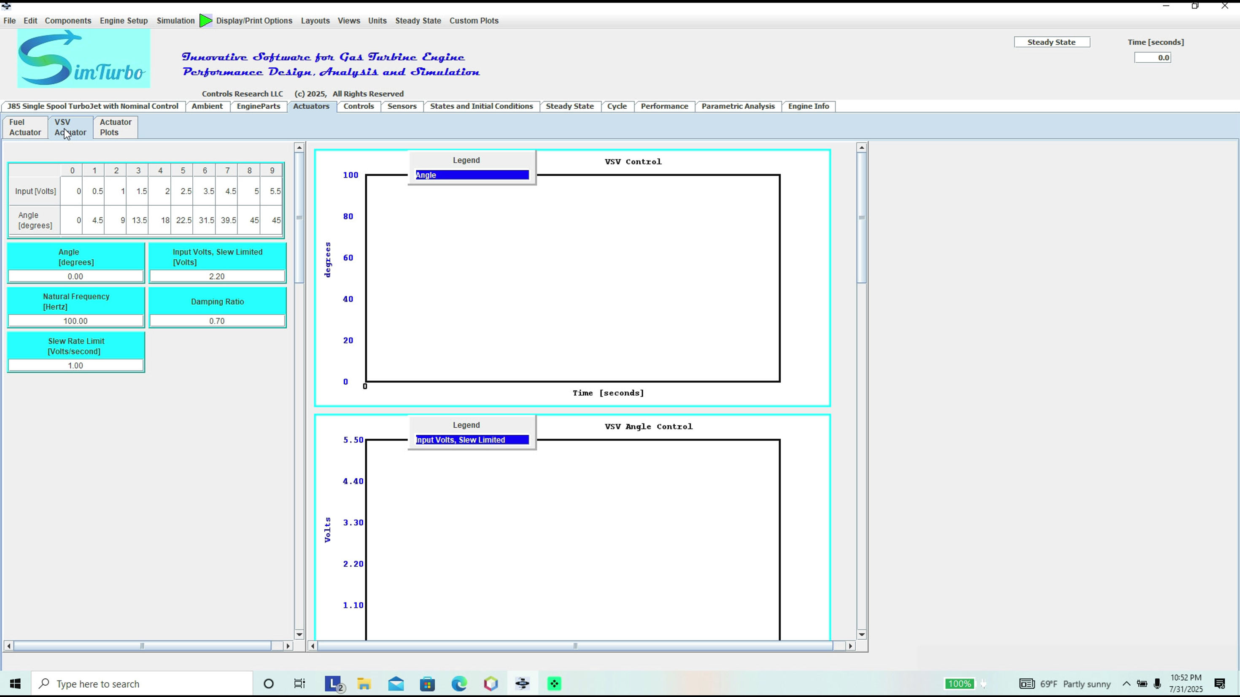The height and width of the screenshot is (697, 1240).
Task: Open the Units menu
Action: (377, 21)
